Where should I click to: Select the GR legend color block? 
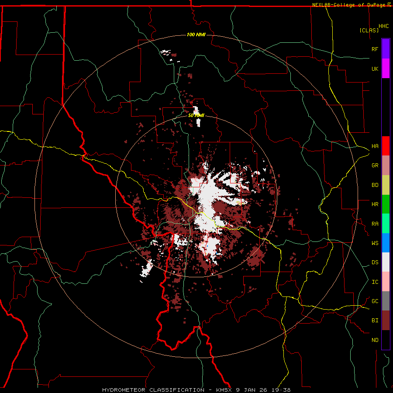coord(386,165)
